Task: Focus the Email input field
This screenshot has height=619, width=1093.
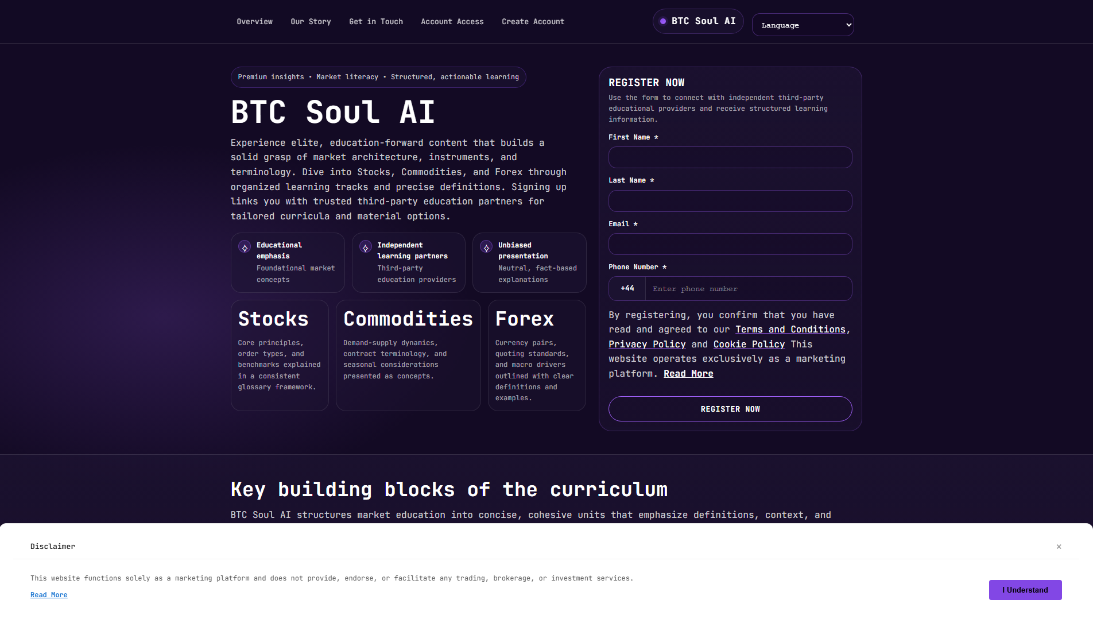Action: tap(730, 244)
